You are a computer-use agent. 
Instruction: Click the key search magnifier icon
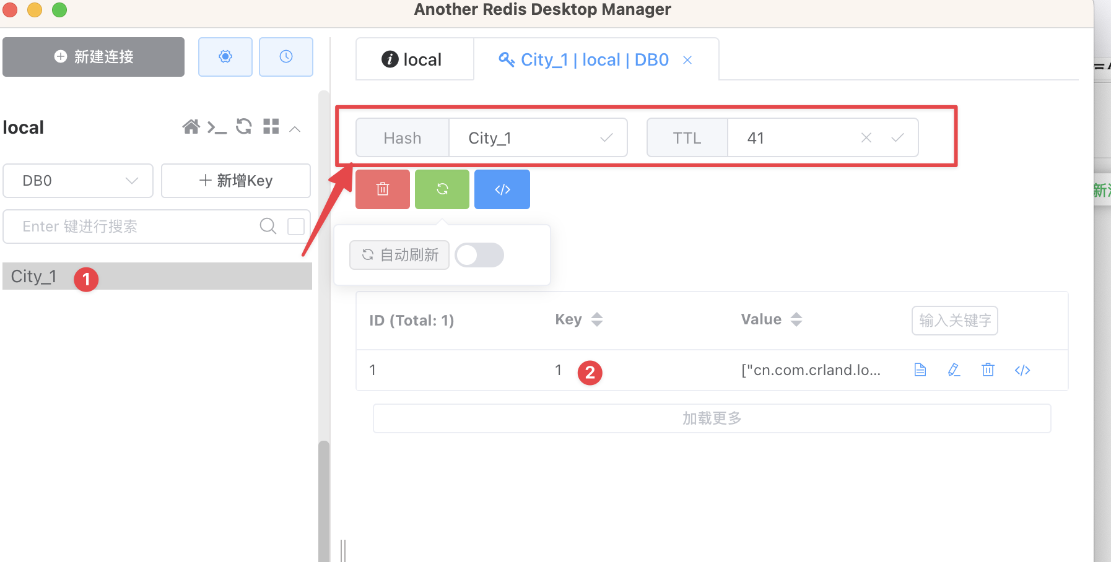point(268,227)
